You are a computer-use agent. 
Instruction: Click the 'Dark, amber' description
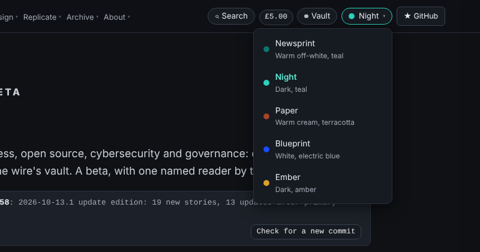[296, 190]
